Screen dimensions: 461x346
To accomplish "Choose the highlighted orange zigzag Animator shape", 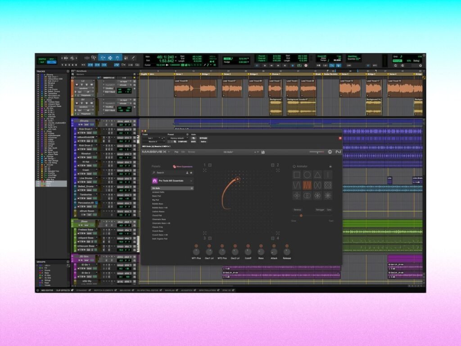I will pos(307,185).
